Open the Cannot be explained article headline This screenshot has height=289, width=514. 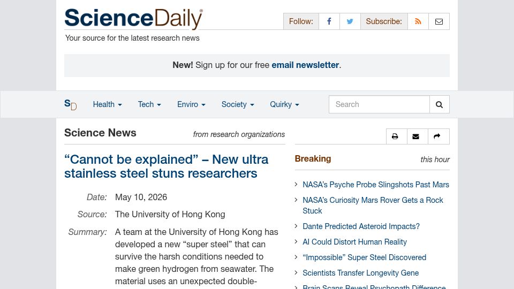166,166
